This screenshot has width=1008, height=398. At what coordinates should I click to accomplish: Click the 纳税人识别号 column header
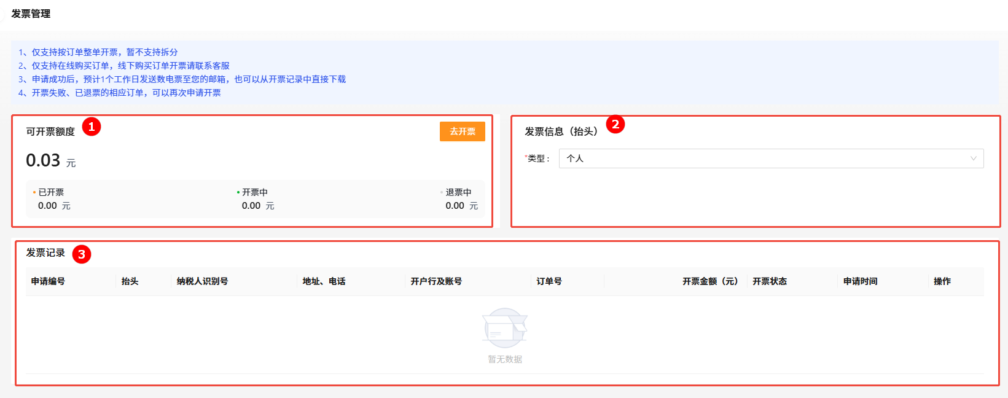pyautogui.click(x=202, y=281)
